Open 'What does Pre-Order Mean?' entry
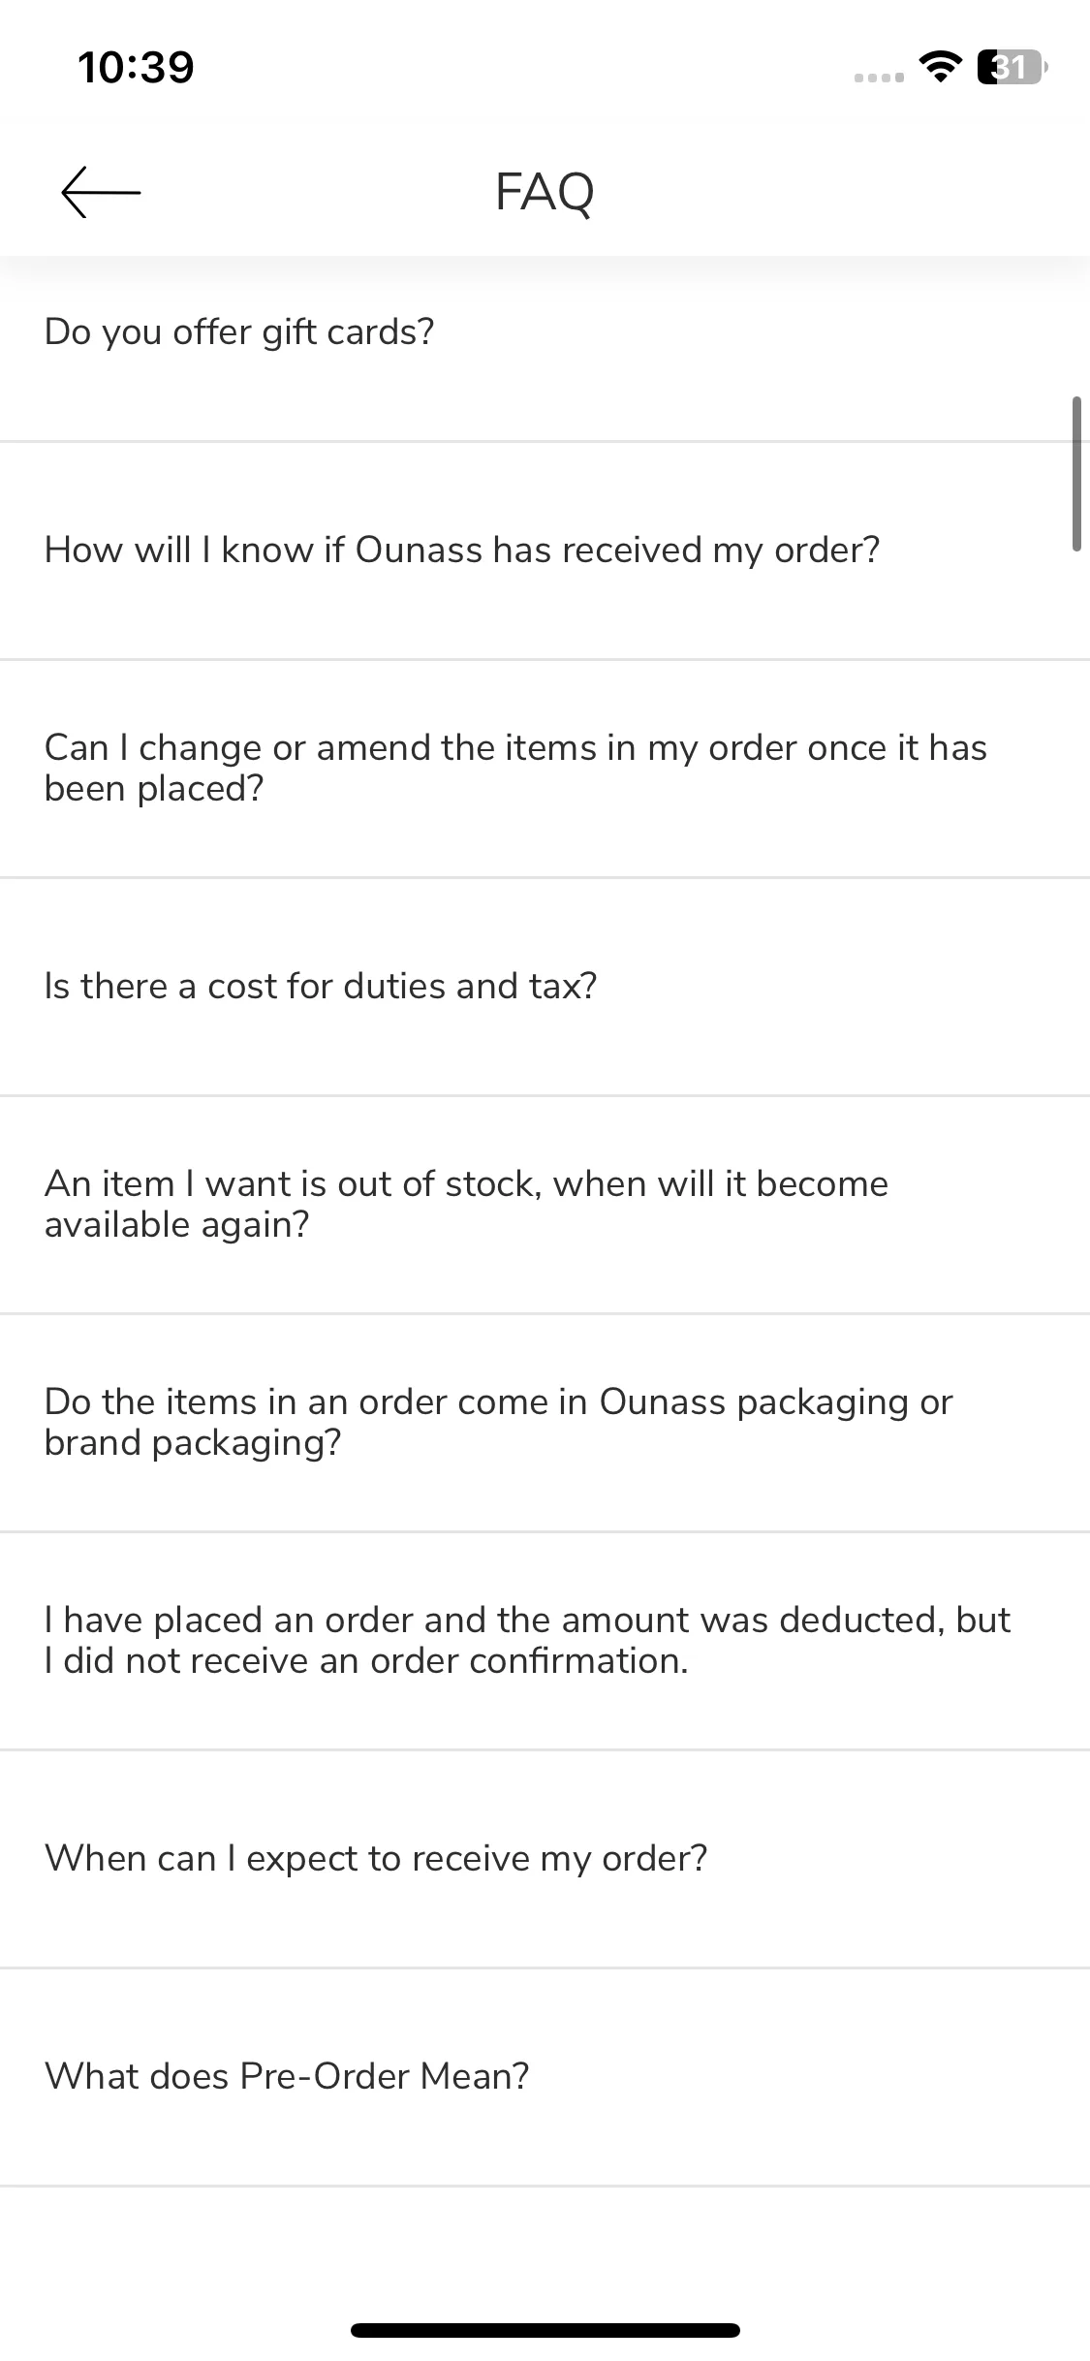Image resolution: width=1090 pixels, height=2361 pixels. 545,2077
